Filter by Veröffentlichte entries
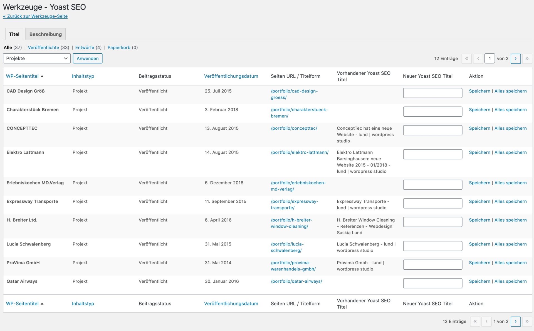 pos(43,47)
